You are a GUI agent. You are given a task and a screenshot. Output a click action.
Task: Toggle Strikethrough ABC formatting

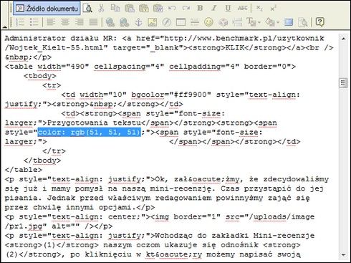click(x=242, y=9)
